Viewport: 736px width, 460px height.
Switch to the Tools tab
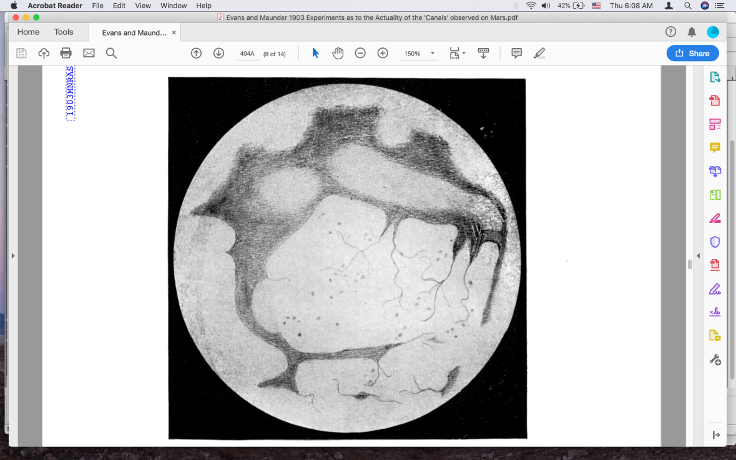(64, 32)
